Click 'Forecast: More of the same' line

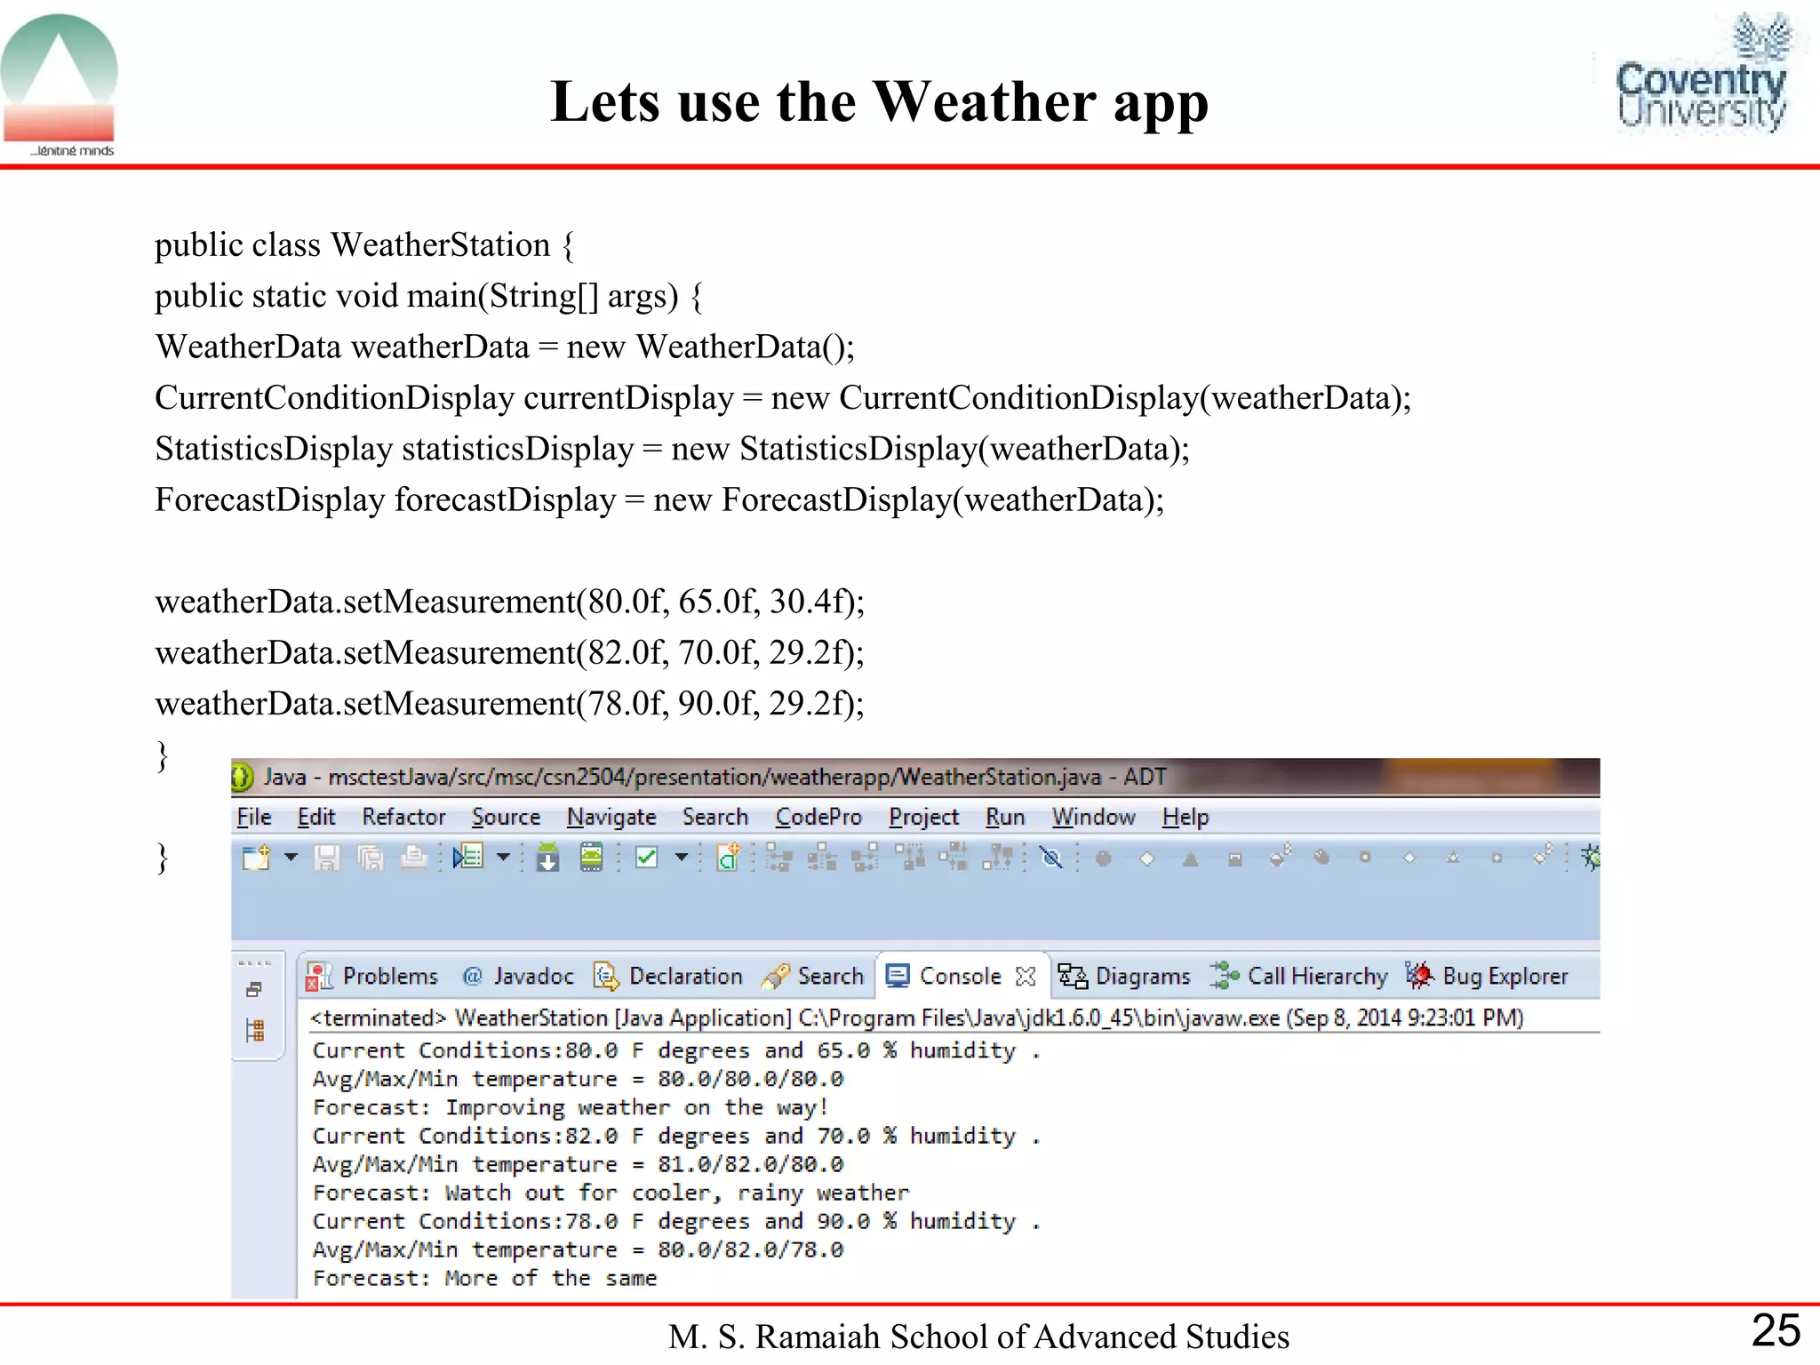485,1278
